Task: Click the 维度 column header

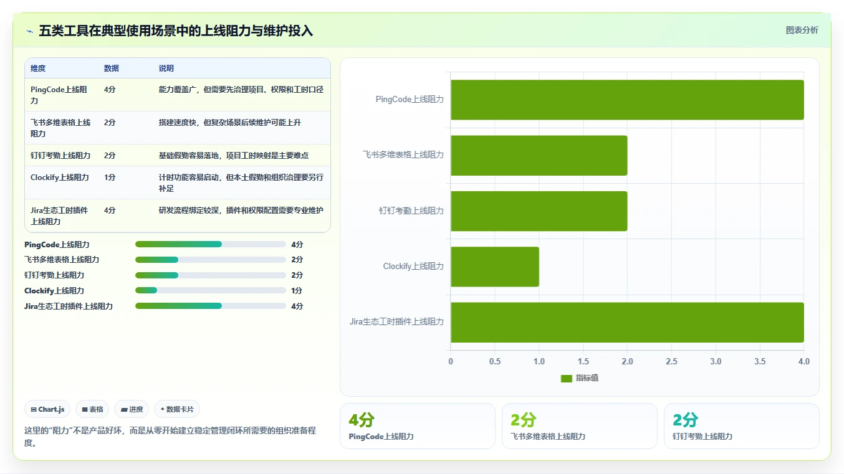Action: [38, 69]
